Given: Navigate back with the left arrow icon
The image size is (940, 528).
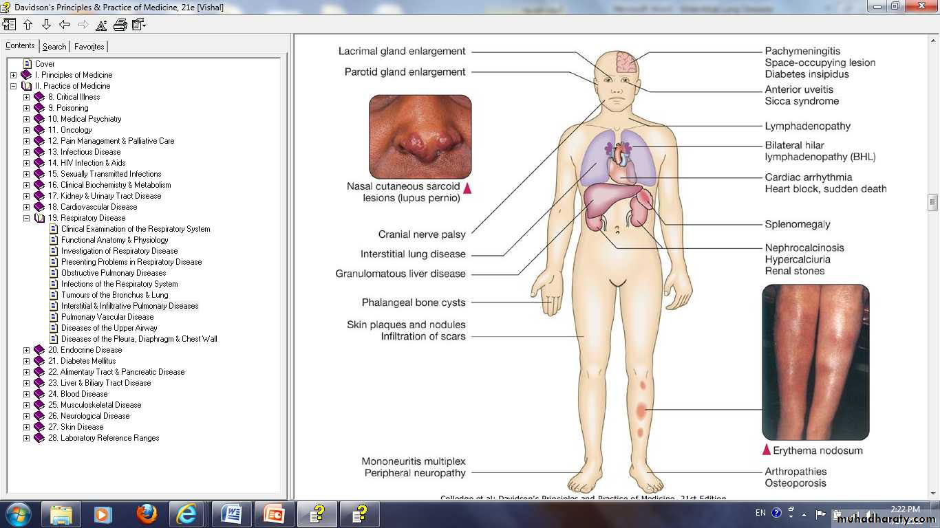Looking at the screenshot, I should point(65,25).
